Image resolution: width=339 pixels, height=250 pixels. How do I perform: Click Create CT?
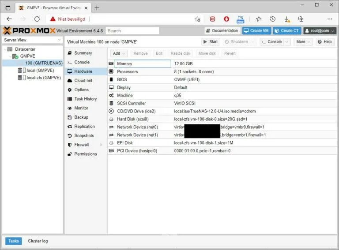287,31
